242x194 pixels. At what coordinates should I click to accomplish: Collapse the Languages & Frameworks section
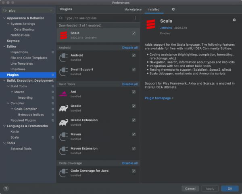(x=4, y=126)
